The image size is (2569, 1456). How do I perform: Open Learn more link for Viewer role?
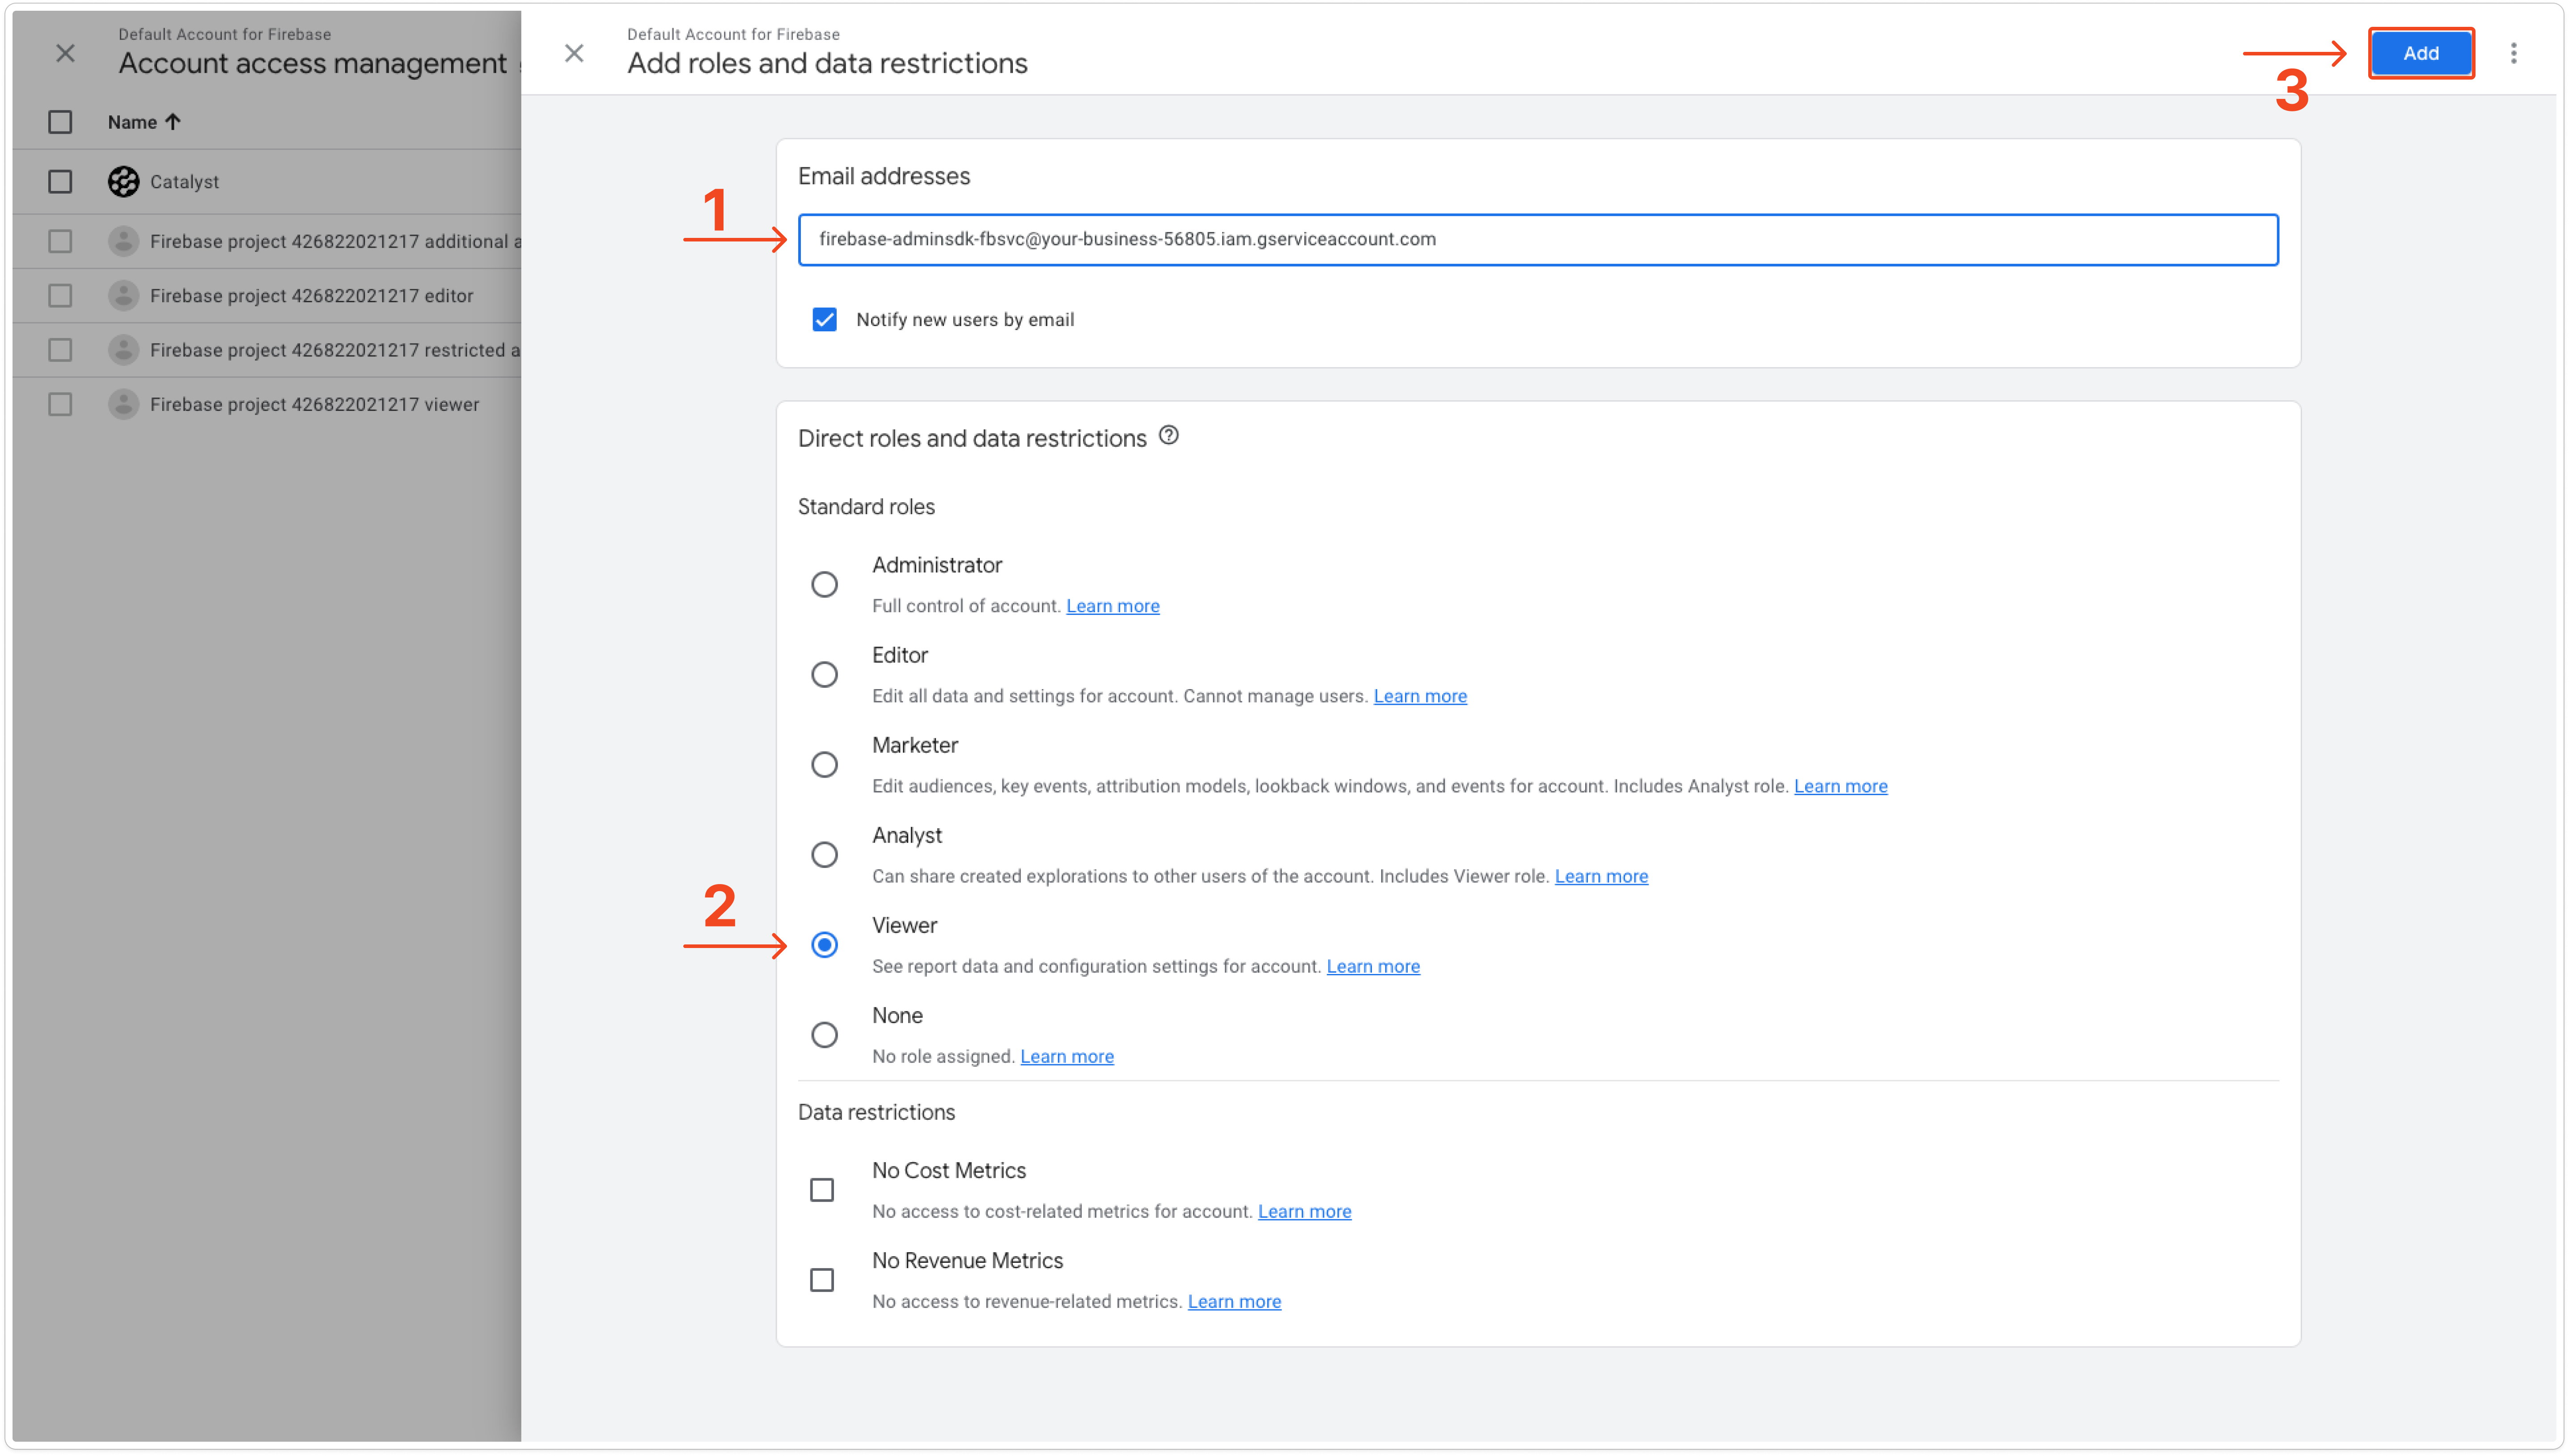[x=1372, y=966]
